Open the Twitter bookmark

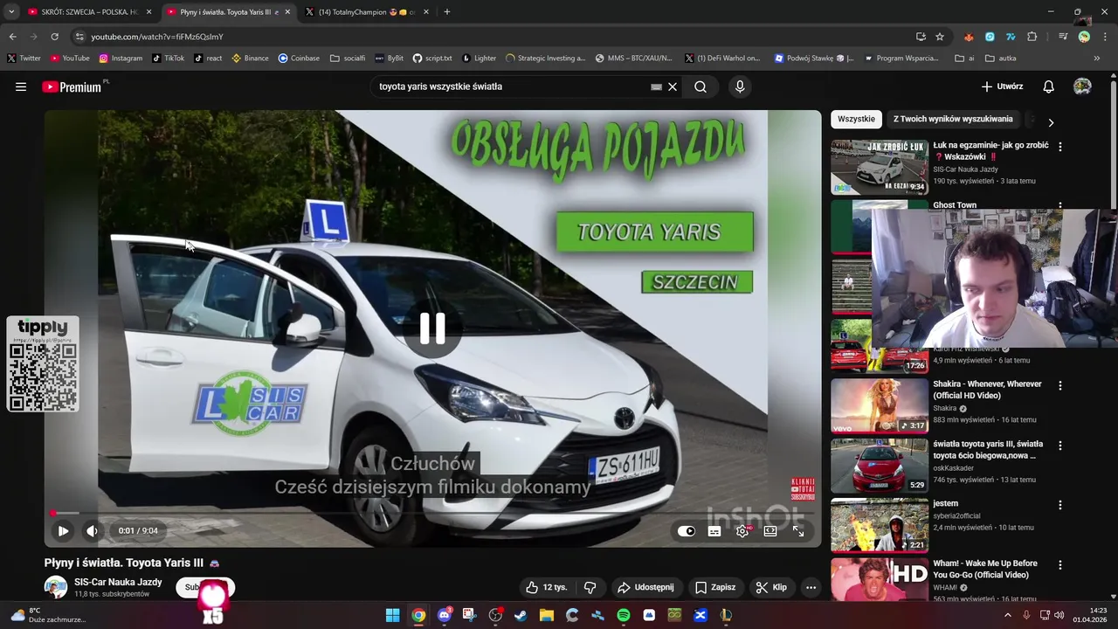[x=24, y=59]
